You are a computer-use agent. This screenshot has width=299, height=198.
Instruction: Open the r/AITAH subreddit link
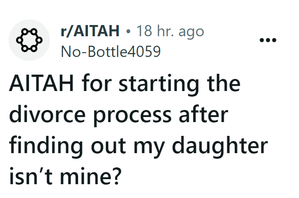[x=90, y=31]
